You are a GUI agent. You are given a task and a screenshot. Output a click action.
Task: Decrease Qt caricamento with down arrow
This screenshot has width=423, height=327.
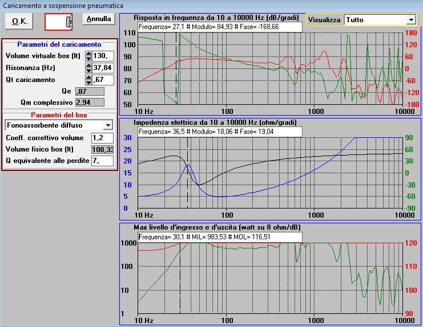pos(88,83)
